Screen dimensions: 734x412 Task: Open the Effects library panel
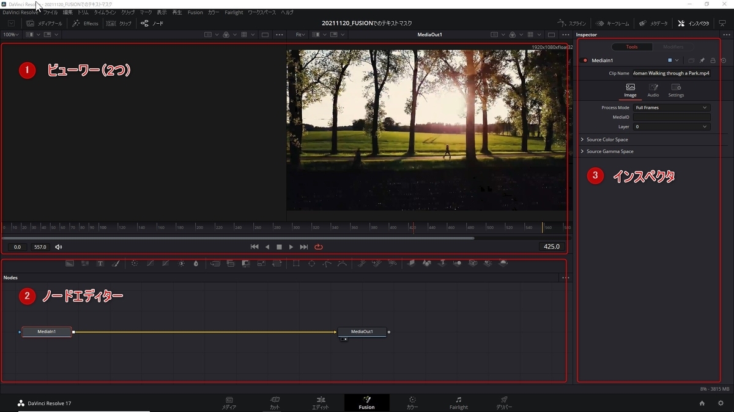click(x=86, y=23)
